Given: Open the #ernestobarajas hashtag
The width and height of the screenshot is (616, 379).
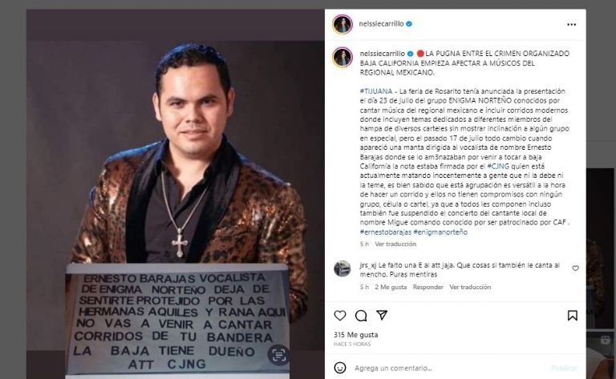Looking at the screenshot, I should (x=385, y=232).
